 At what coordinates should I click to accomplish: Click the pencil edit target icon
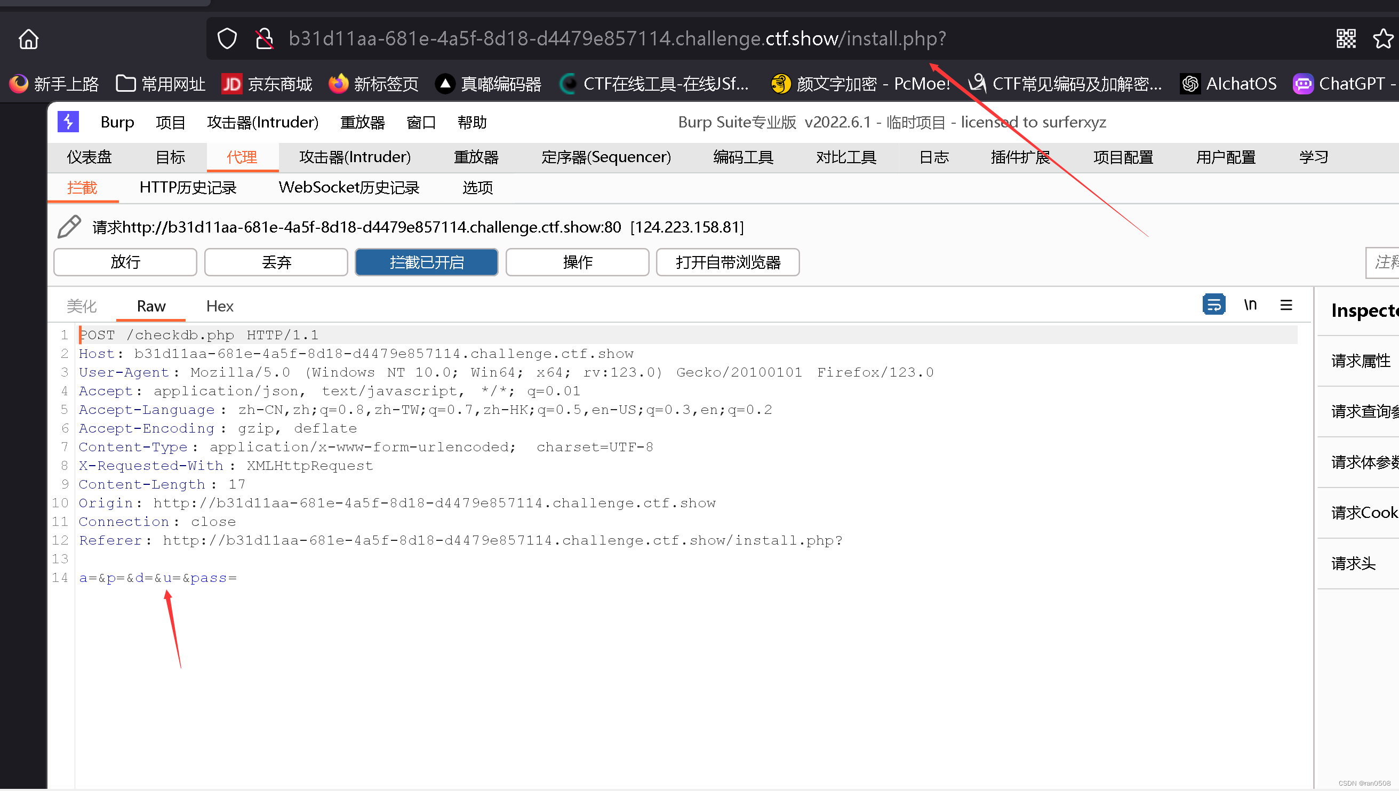pos(69,227)
